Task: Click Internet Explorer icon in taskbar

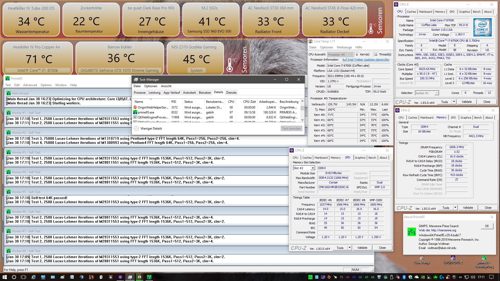Action: [x=34, y=277]
